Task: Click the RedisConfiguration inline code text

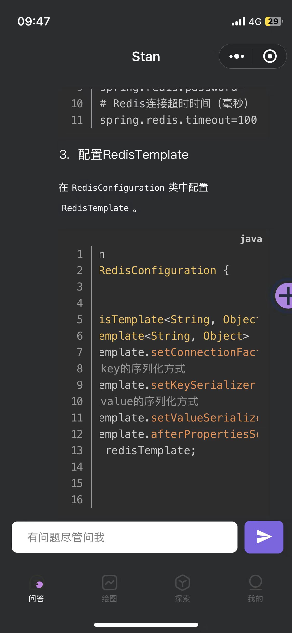Action: 118,188
